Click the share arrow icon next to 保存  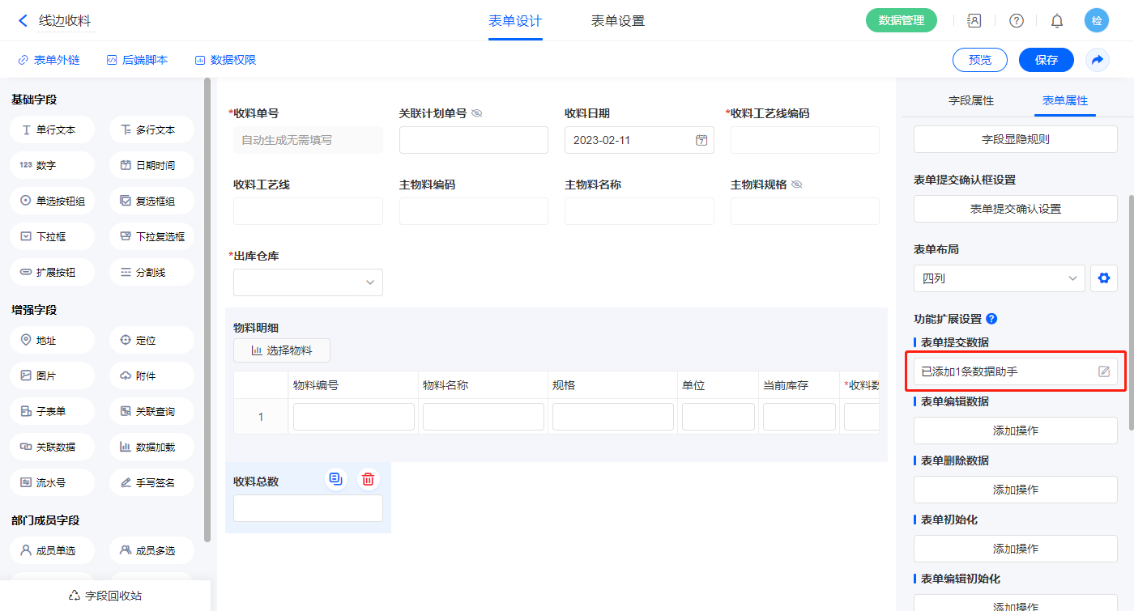pos(1098,60)
